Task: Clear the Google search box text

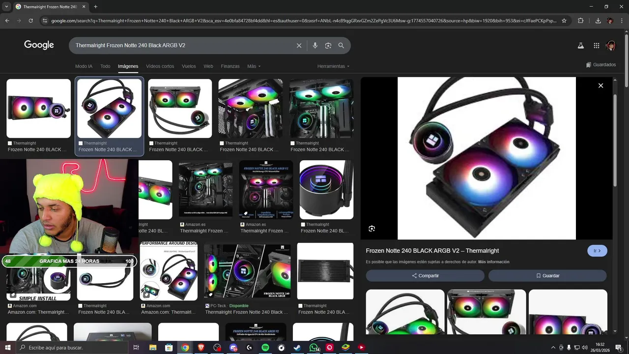Action: [299, 45]
